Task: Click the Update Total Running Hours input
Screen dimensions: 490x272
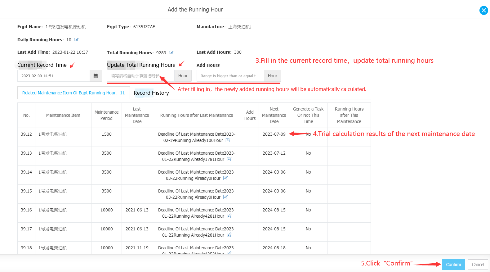Action: tap(141, 76)
